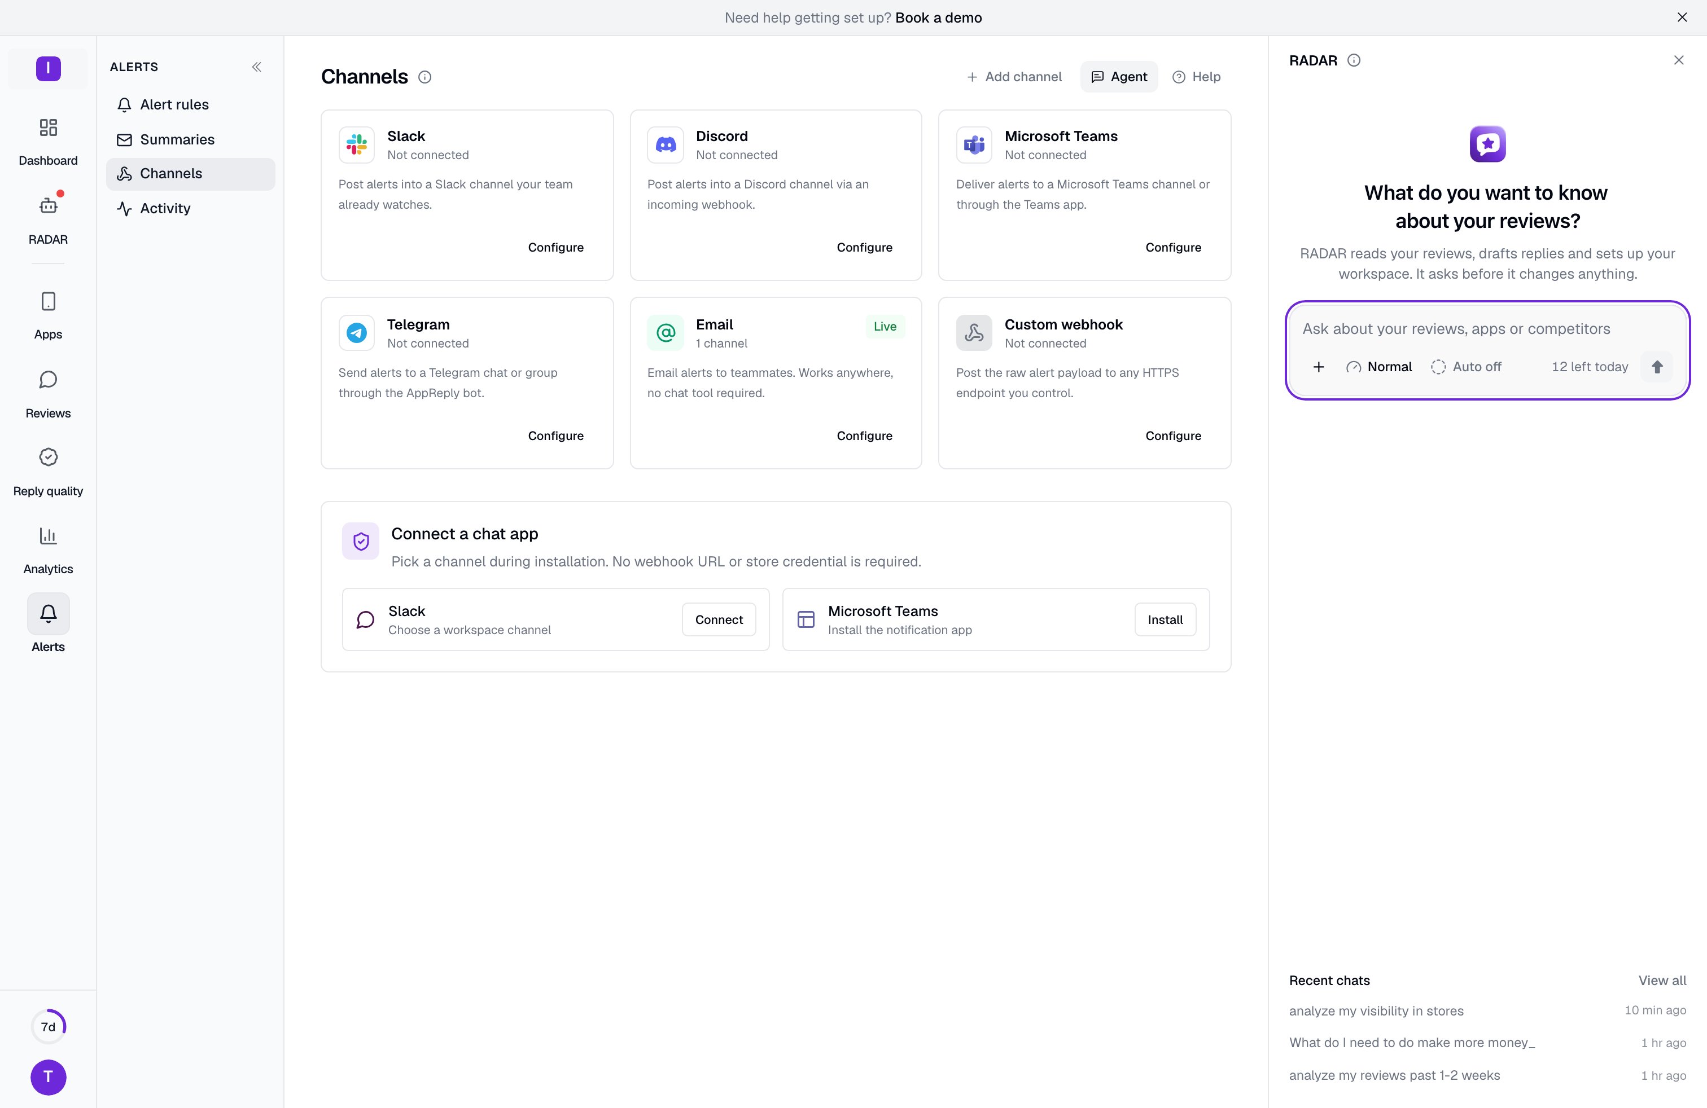The height and width of the screenshot is (1108, 1707).
Task: Configure the Slack channel card
Action: pos(556,247)
